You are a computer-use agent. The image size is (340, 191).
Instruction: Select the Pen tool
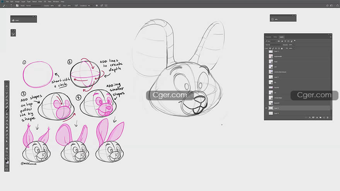7,134
